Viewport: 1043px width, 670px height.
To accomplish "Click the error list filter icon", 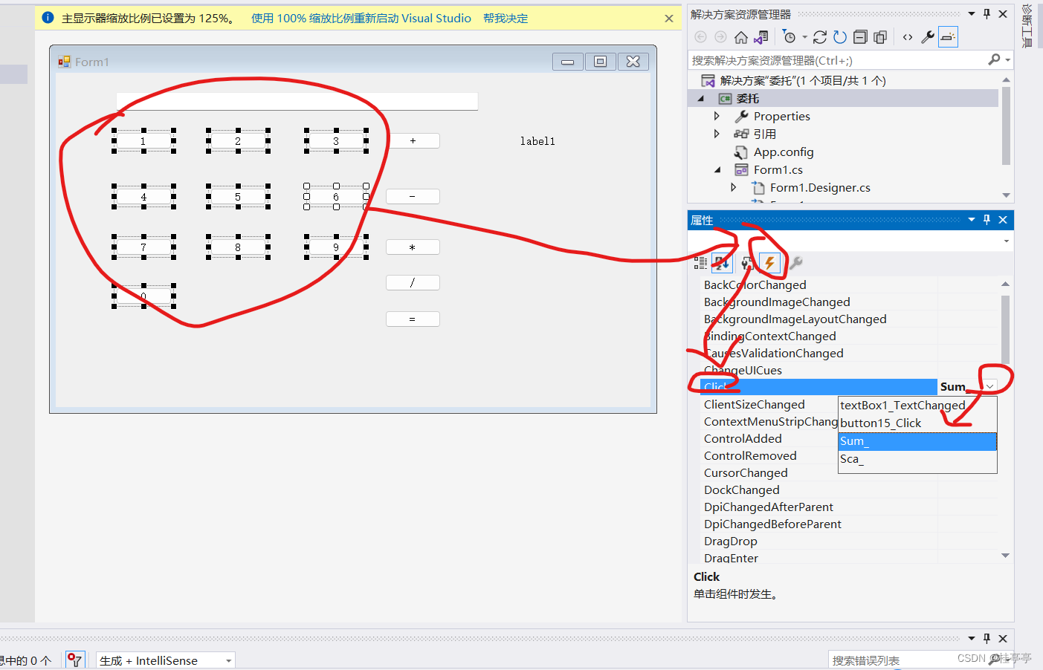I will coord(74,660).
